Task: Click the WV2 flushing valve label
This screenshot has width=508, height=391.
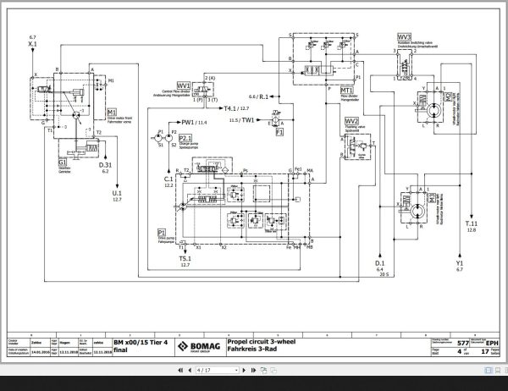Action: pos(351,122)
